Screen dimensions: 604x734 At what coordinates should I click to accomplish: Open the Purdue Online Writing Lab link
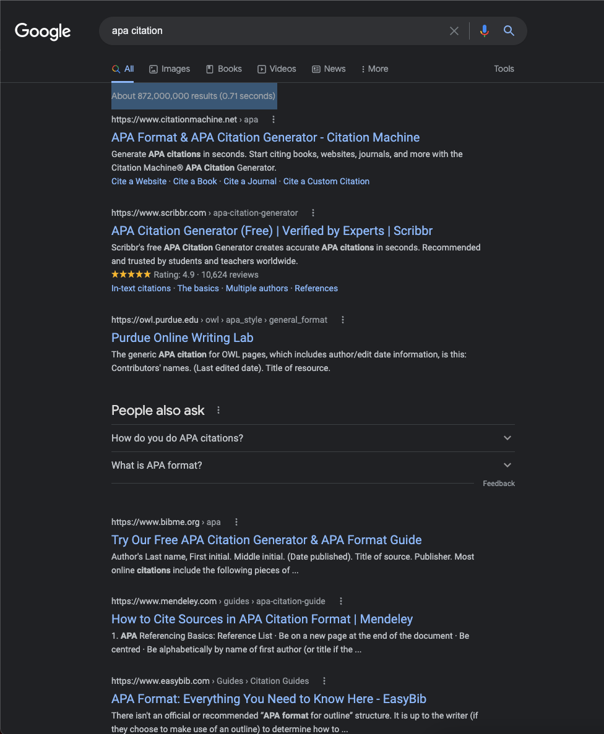(183, 338)
